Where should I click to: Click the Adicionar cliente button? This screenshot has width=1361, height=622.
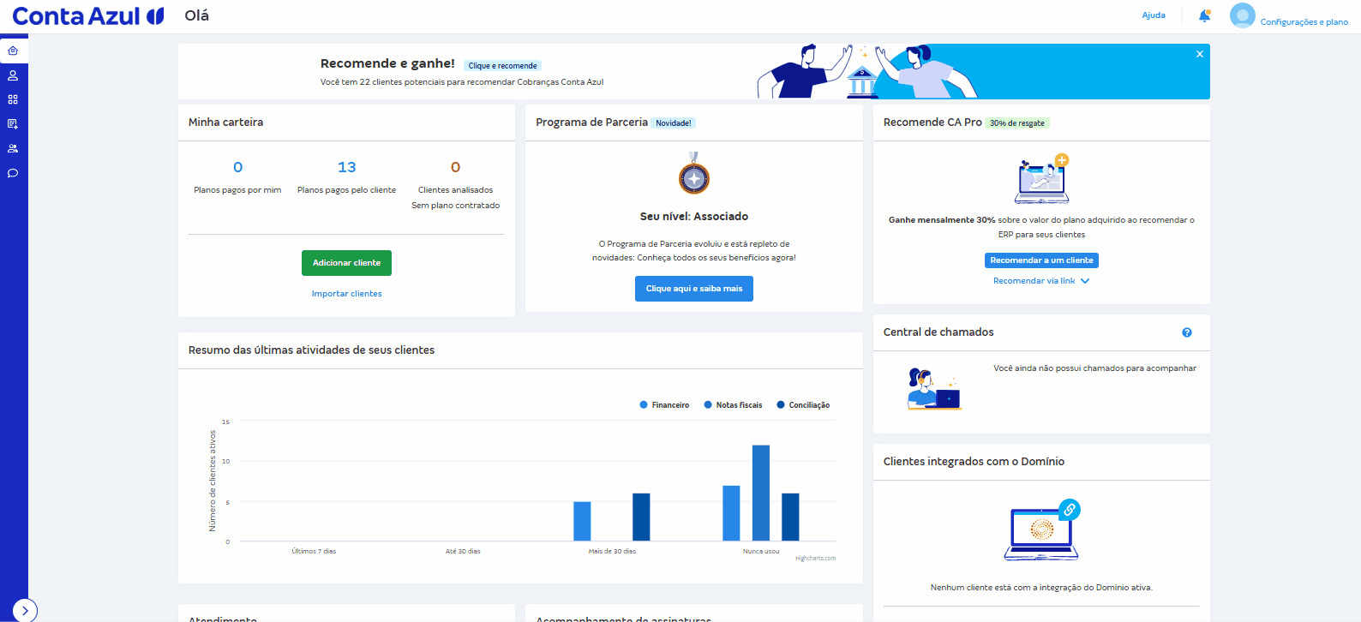[346, 263]
